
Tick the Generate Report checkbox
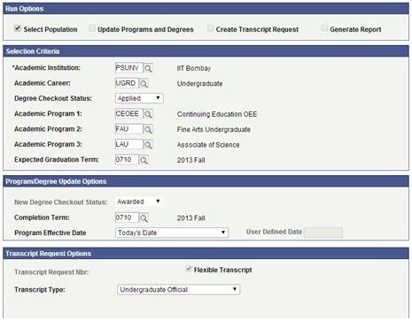[324, 28]
